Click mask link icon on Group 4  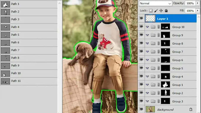point(158,76)
